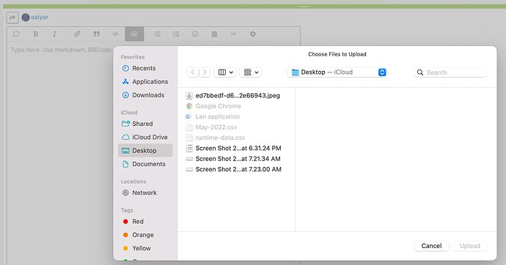The image size is (506, 265).
Task: Insert bulleted list in editor
Action: tap(157, 34)
